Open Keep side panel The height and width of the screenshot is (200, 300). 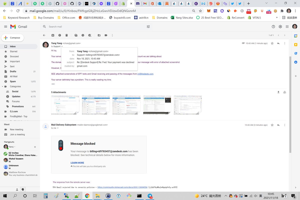[296, 44]
